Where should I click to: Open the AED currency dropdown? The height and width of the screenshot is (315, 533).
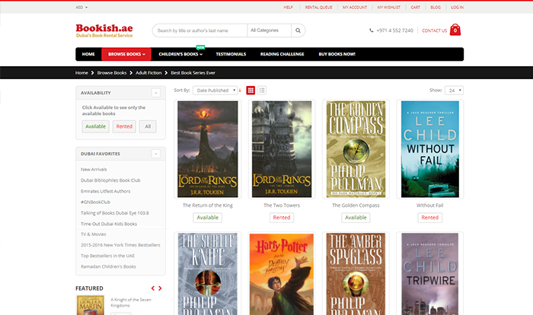click(81, 7)
